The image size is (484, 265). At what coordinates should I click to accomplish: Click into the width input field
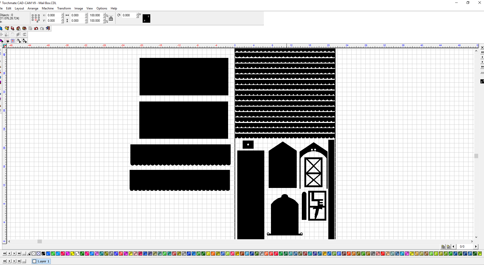click(x=77, y=15)
